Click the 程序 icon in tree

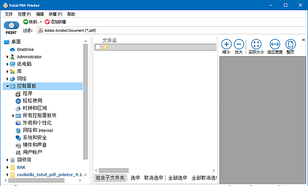(x=18, y=94)
